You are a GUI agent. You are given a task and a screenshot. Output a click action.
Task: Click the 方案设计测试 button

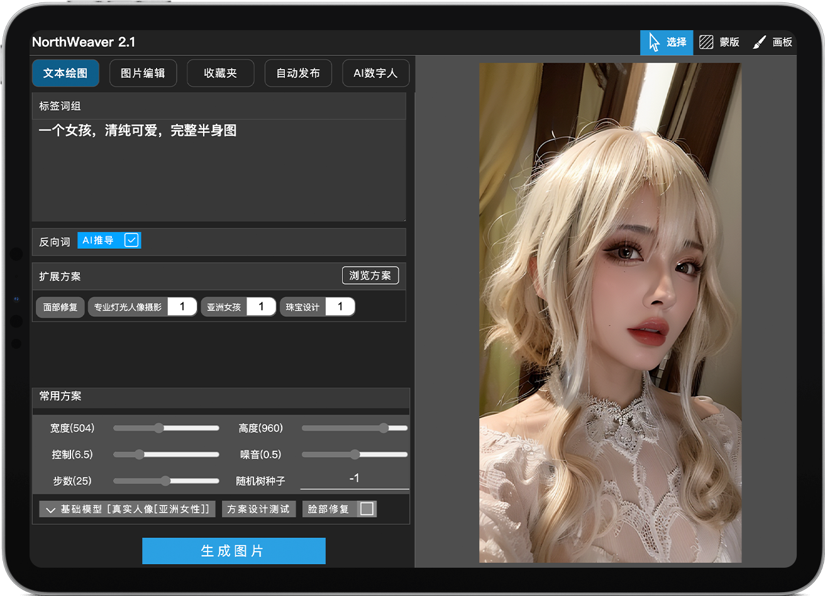[258, 509]
